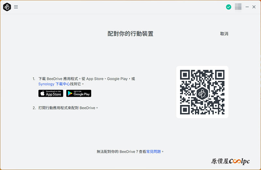
Task: Click the text 下載 BeeDrive 應用程式
Action: click(58, 78)
